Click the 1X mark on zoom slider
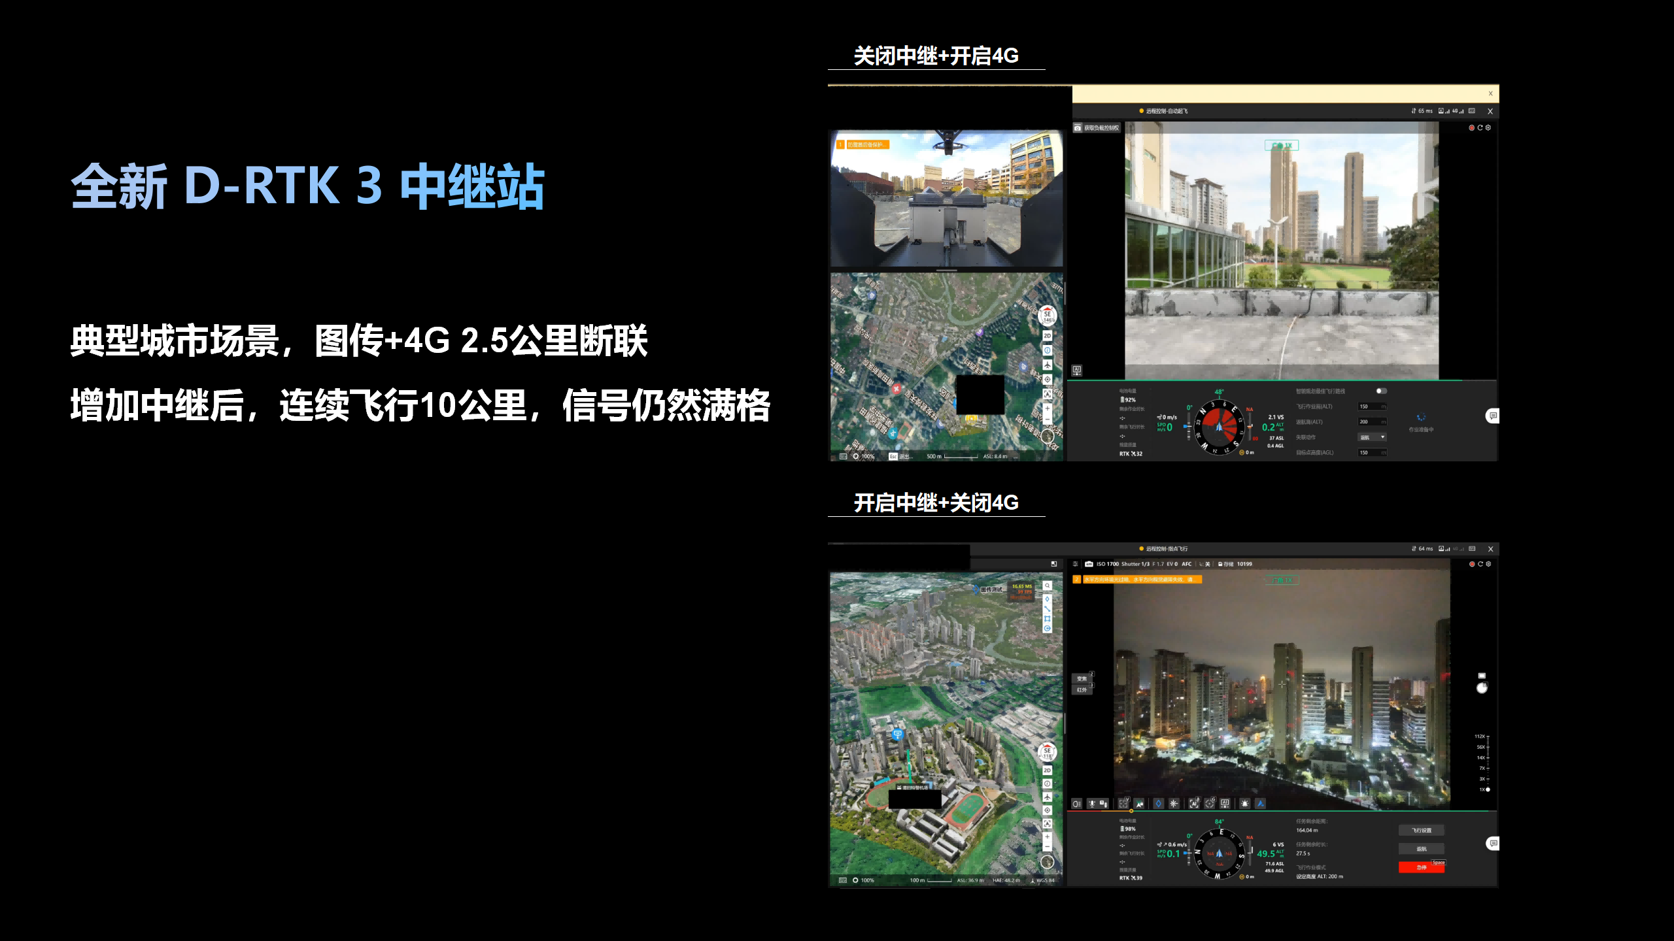The height and width of the screenshot is (941, 1674). pyautogui.click(x=1484, y=789)
